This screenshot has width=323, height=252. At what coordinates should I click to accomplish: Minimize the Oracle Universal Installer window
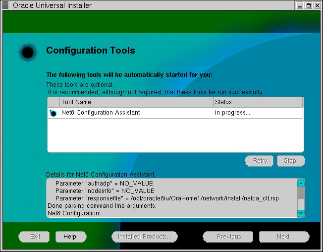[300, 5]
